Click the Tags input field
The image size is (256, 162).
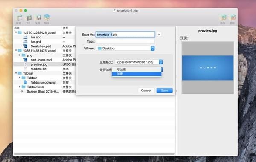click(125, 41)
